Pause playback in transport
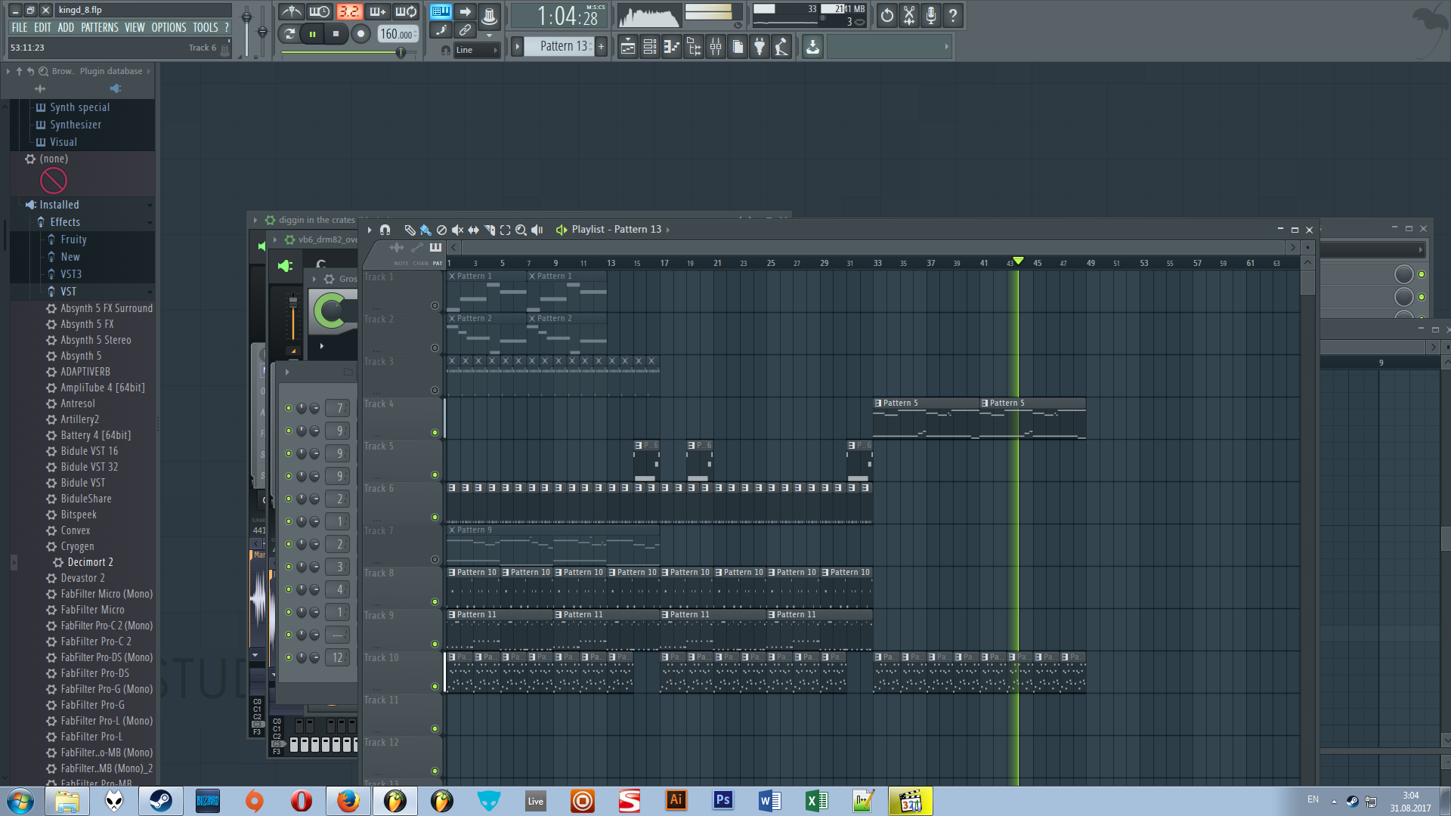 [x=312, y=33]
